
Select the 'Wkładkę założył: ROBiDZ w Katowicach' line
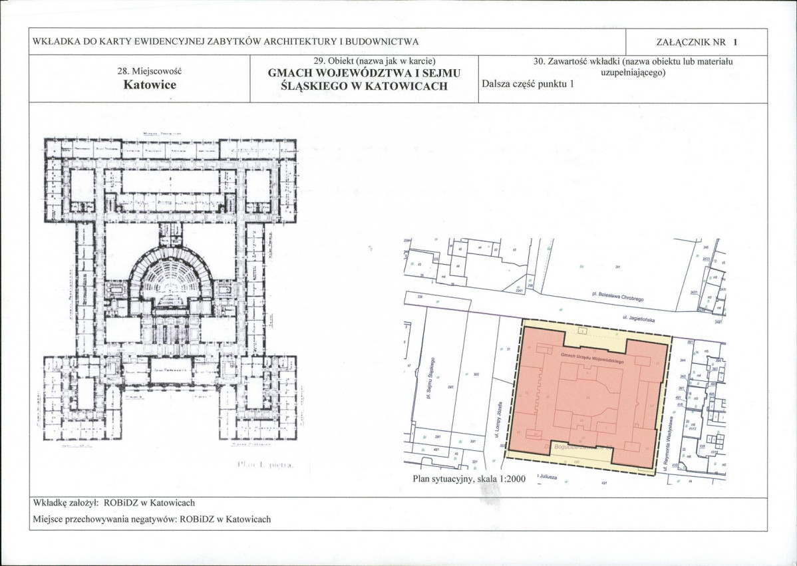pyautogui.click(x=113, y=503)
